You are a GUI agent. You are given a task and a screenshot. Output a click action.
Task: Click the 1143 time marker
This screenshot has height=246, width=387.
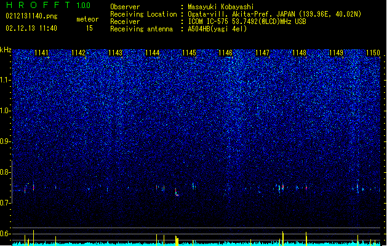[115, 53]
